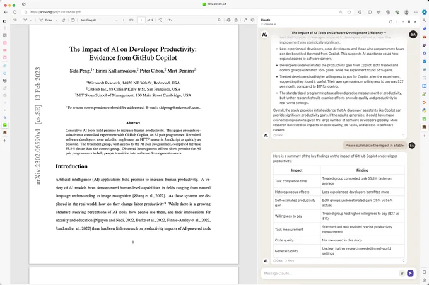Viewport: 429px width, 285px height.
Task: Add page to favorites with star icon
Action: point(349,12)
